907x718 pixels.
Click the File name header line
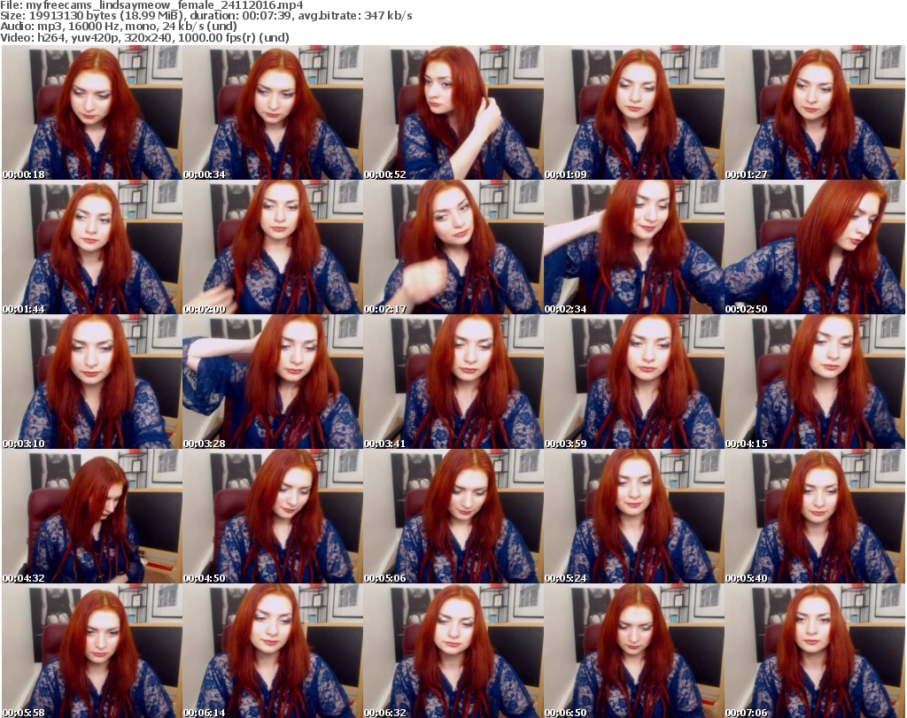(151, 5)
